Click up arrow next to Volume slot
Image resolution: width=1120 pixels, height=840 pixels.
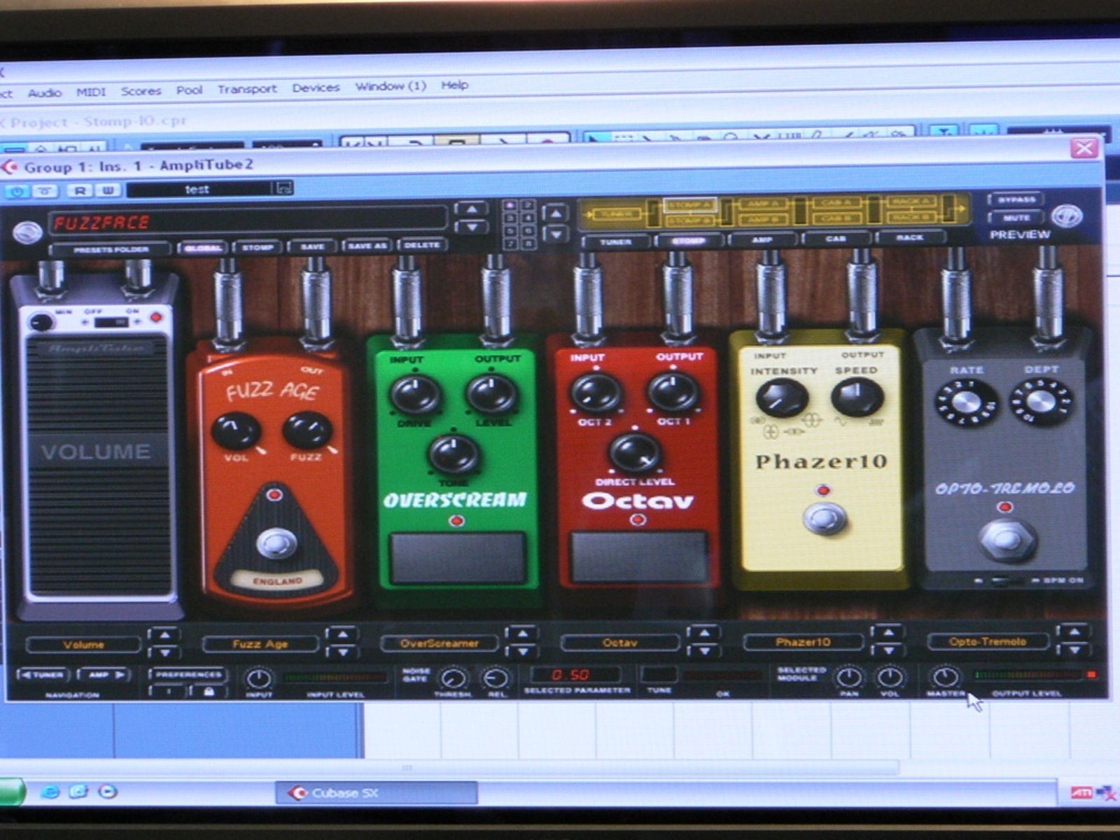(164, 634)
